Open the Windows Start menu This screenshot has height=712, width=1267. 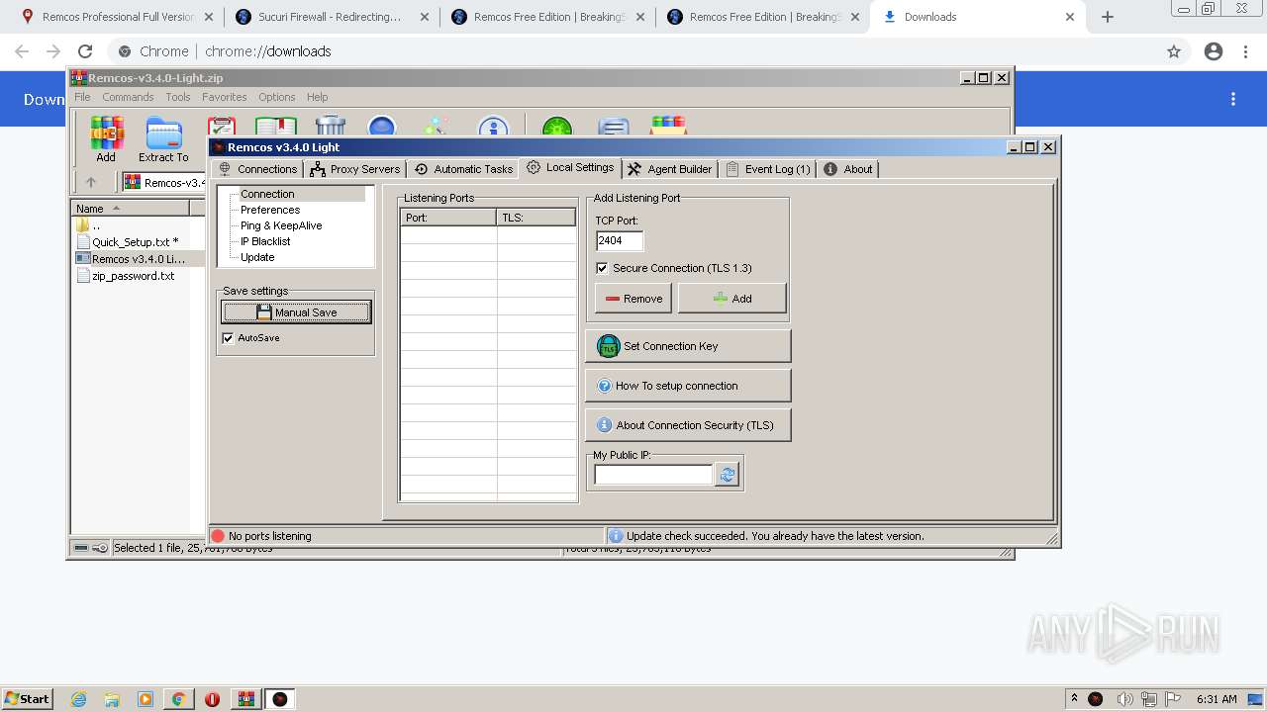click(x=27, y=698)
